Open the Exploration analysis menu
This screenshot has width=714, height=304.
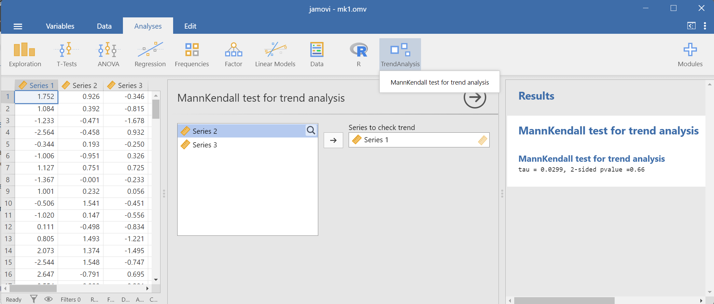pyautogui.click(x=25, y=55)
